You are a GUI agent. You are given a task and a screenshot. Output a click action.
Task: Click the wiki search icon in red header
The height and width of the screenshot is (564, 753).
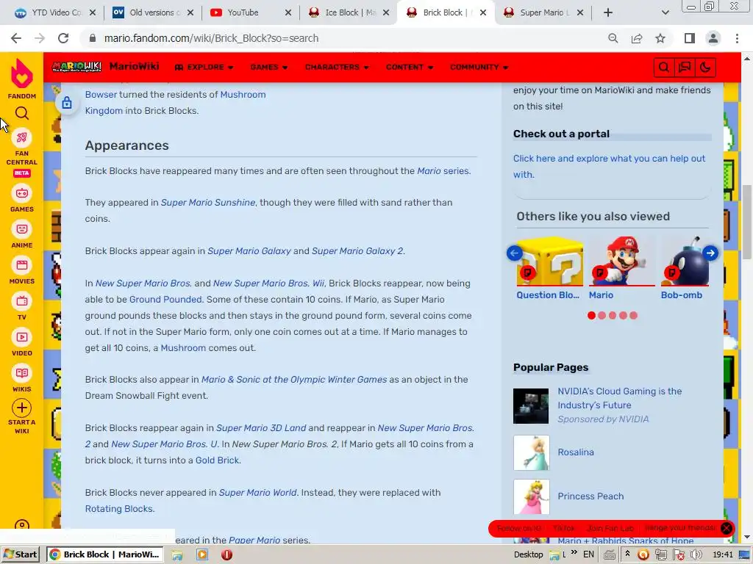coord(664,67)
